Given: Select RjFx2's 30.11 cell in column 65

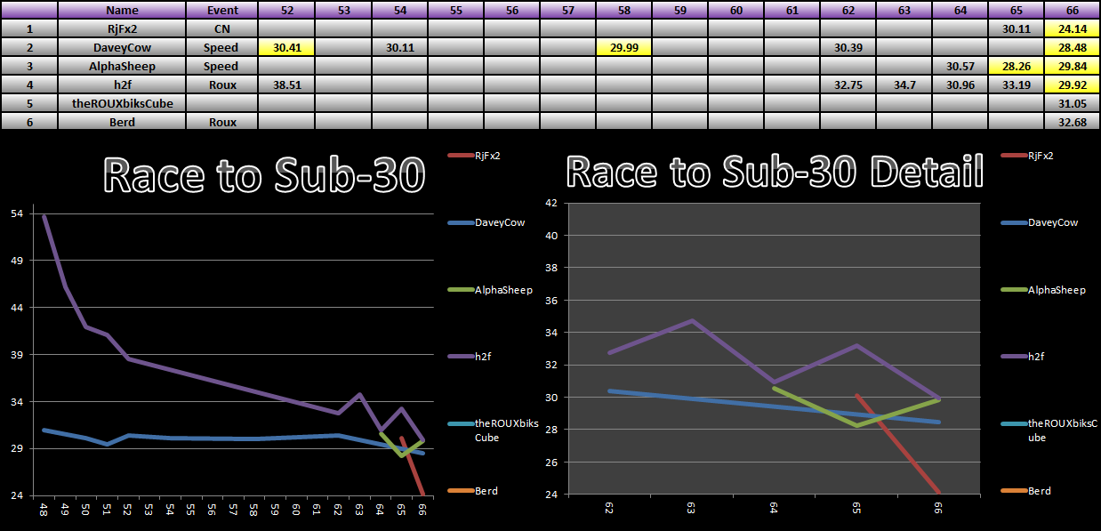Looking at the screenshot, I should pos(1016,28).
